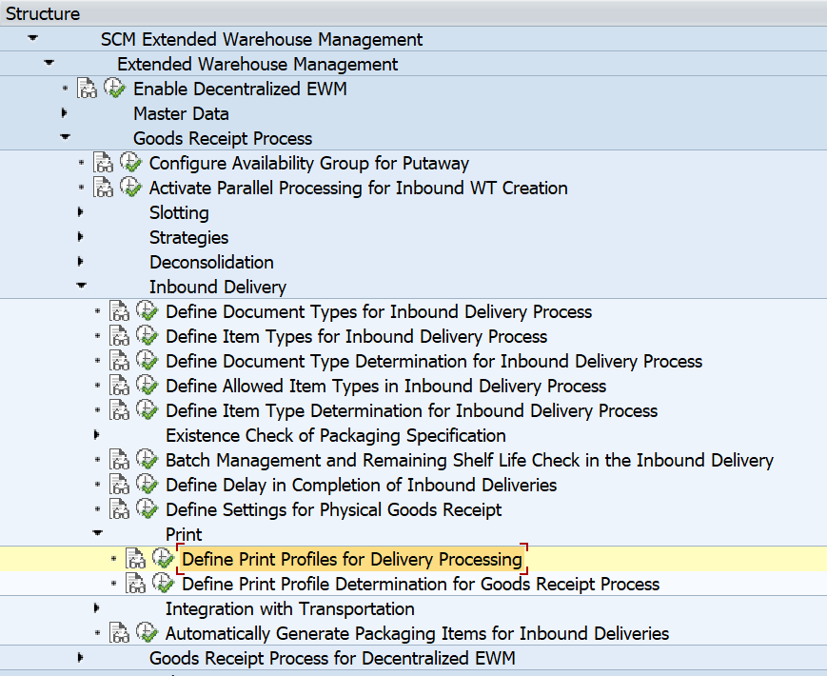Click the 'Integration with Transportation' label
The width and height of the screenshot is (827, 676).
[x=290, y=609]
